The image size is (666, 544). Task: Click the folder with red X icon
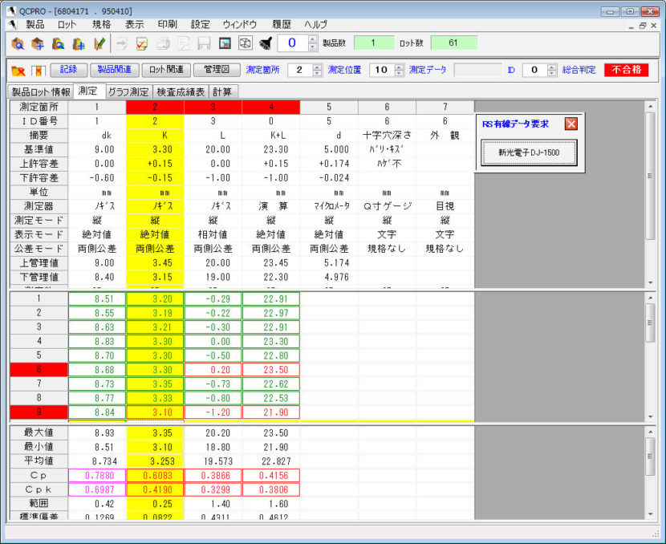18,71
